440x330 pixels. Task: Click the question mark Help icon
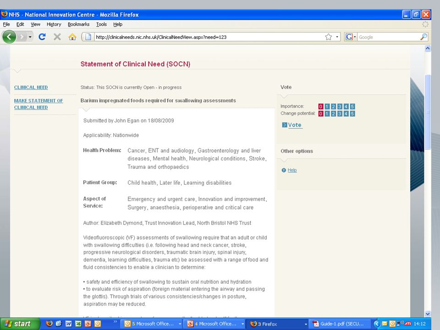tap(284, 170)
